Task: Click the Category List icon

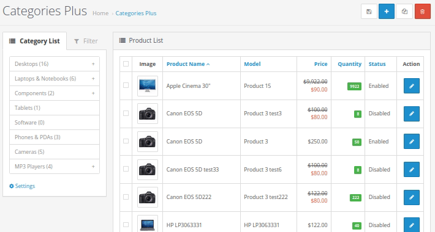Action: click(12, 41)
